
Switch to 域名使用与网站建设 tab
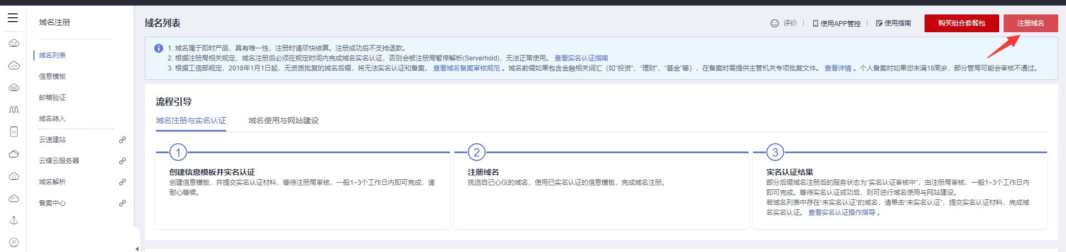[283, 120]
